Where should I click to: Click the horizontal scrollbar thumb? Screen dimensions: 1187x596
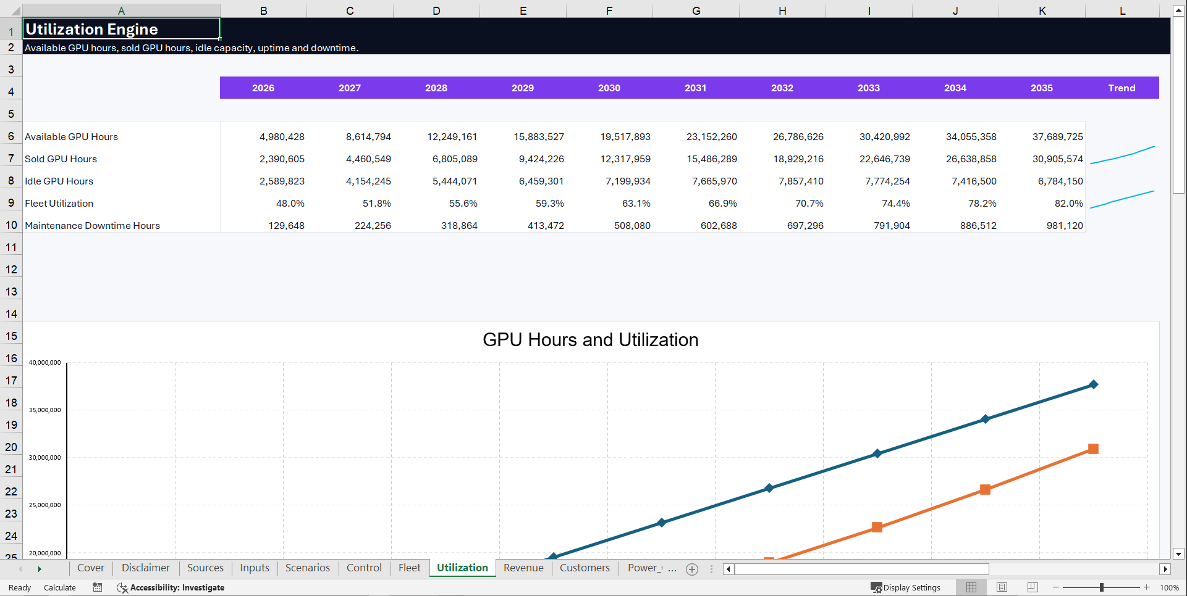(x=861, y=569)
